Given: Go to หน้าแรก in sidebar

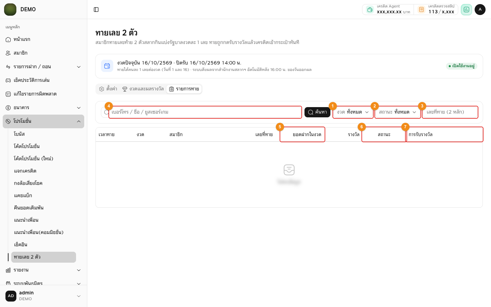Looking at the screenshot, I should coord(44,40).
